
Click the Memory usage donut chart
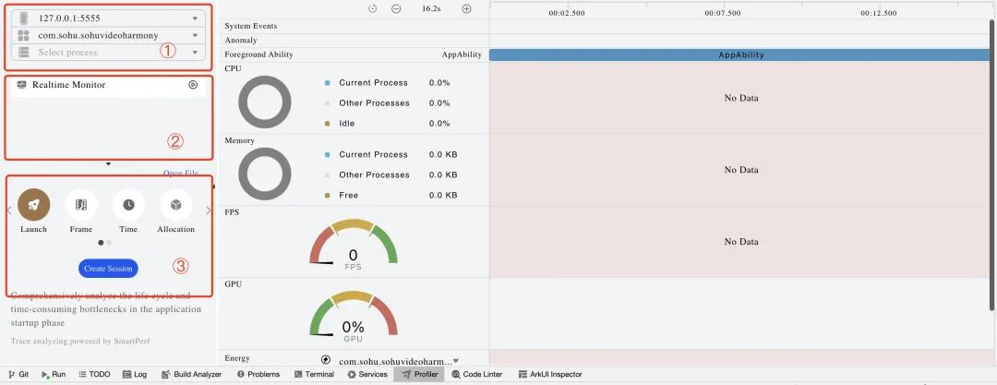pos(265,174)
